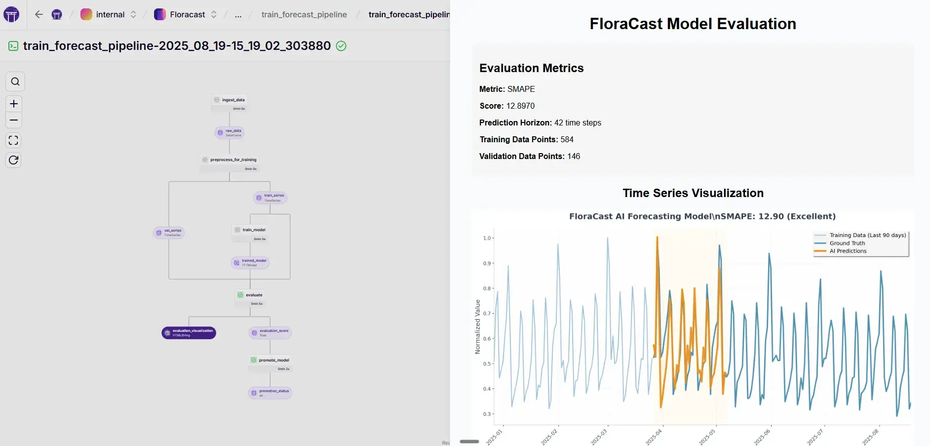Zoom in with the plus button

(14, 104)
